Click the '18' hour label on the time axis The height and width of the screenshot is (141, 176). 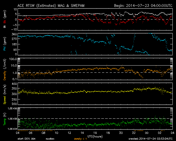pos(108,133)
